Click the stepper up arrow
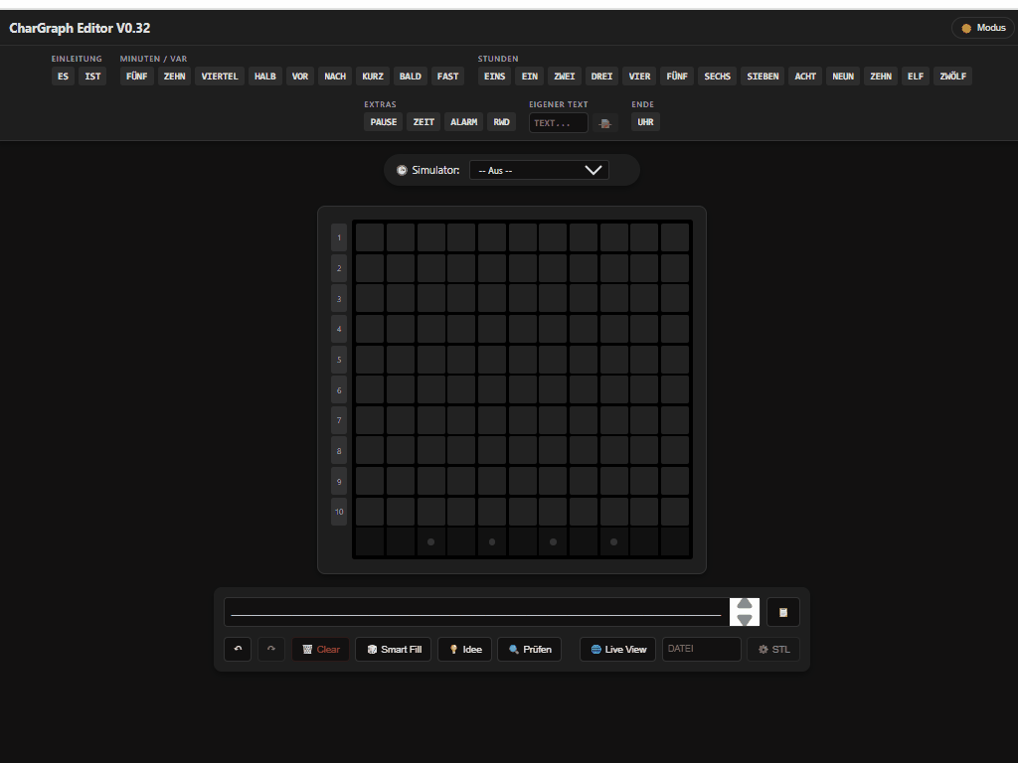 pyautogui.click(x=744, y=604)
